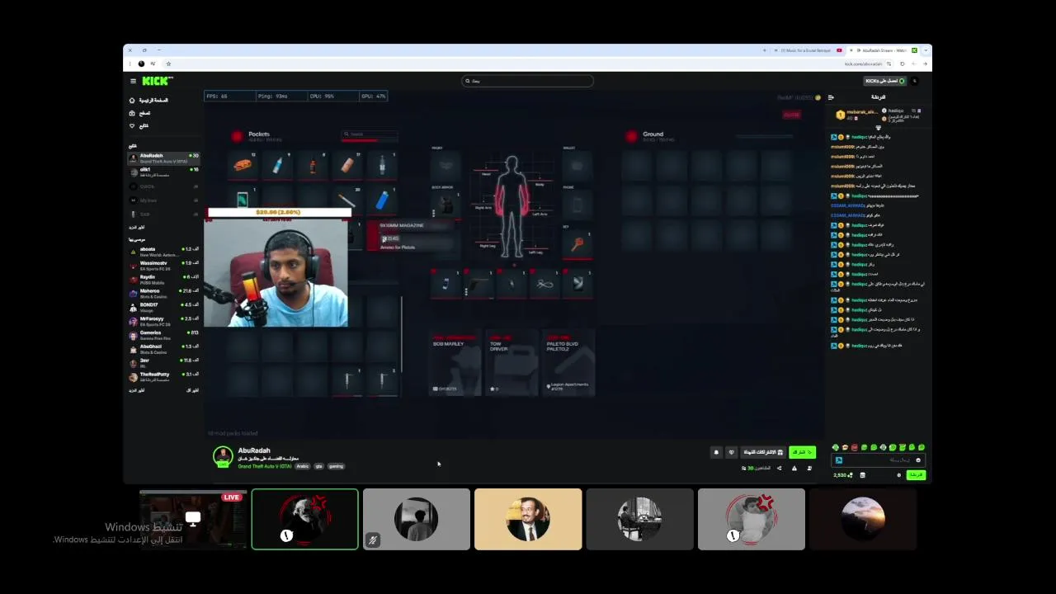Go to the KICK logo homepage
Viewport: 1056px width, 594px height.
[157, 81]
